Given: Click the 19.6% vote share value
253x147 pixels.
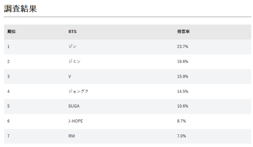Looking at the screenshot, I should [183, 62].
